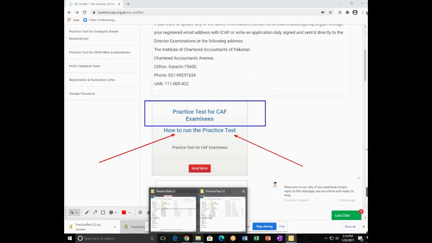432x243 pixels.
Task: Open the Chrome extensions puzzle menu
Action: click(347, 12)
